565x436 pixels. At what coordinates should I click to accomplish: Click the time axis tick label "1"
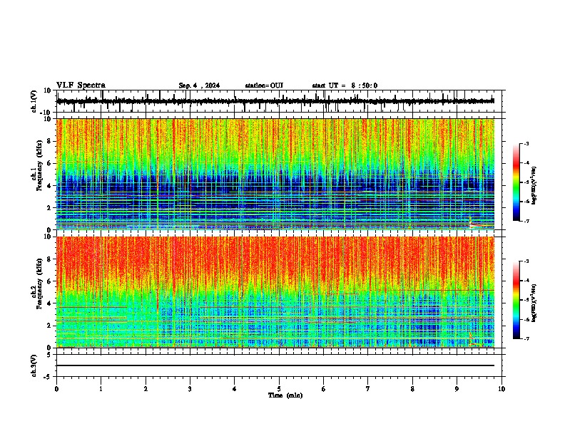(101, 389)
